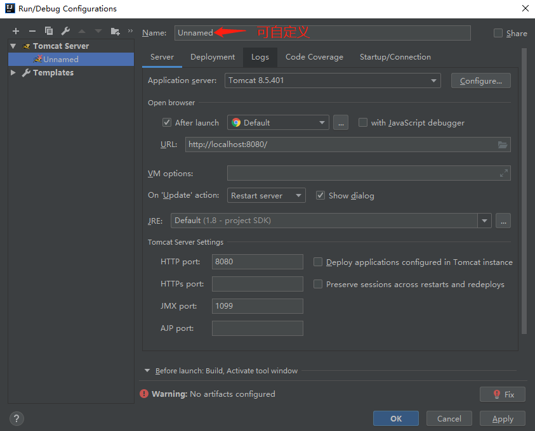Move configuration down with the down arrow
This screenshot has width=535, height=431.
(x=98, y=31)
